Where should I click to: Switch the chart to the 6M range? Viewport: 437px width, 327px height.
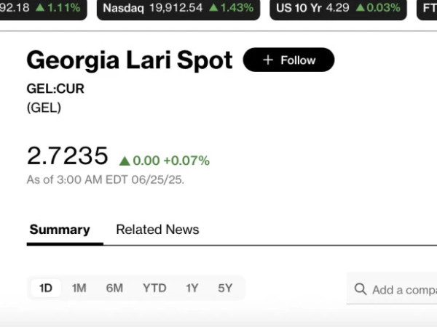[x=114, y=288]
